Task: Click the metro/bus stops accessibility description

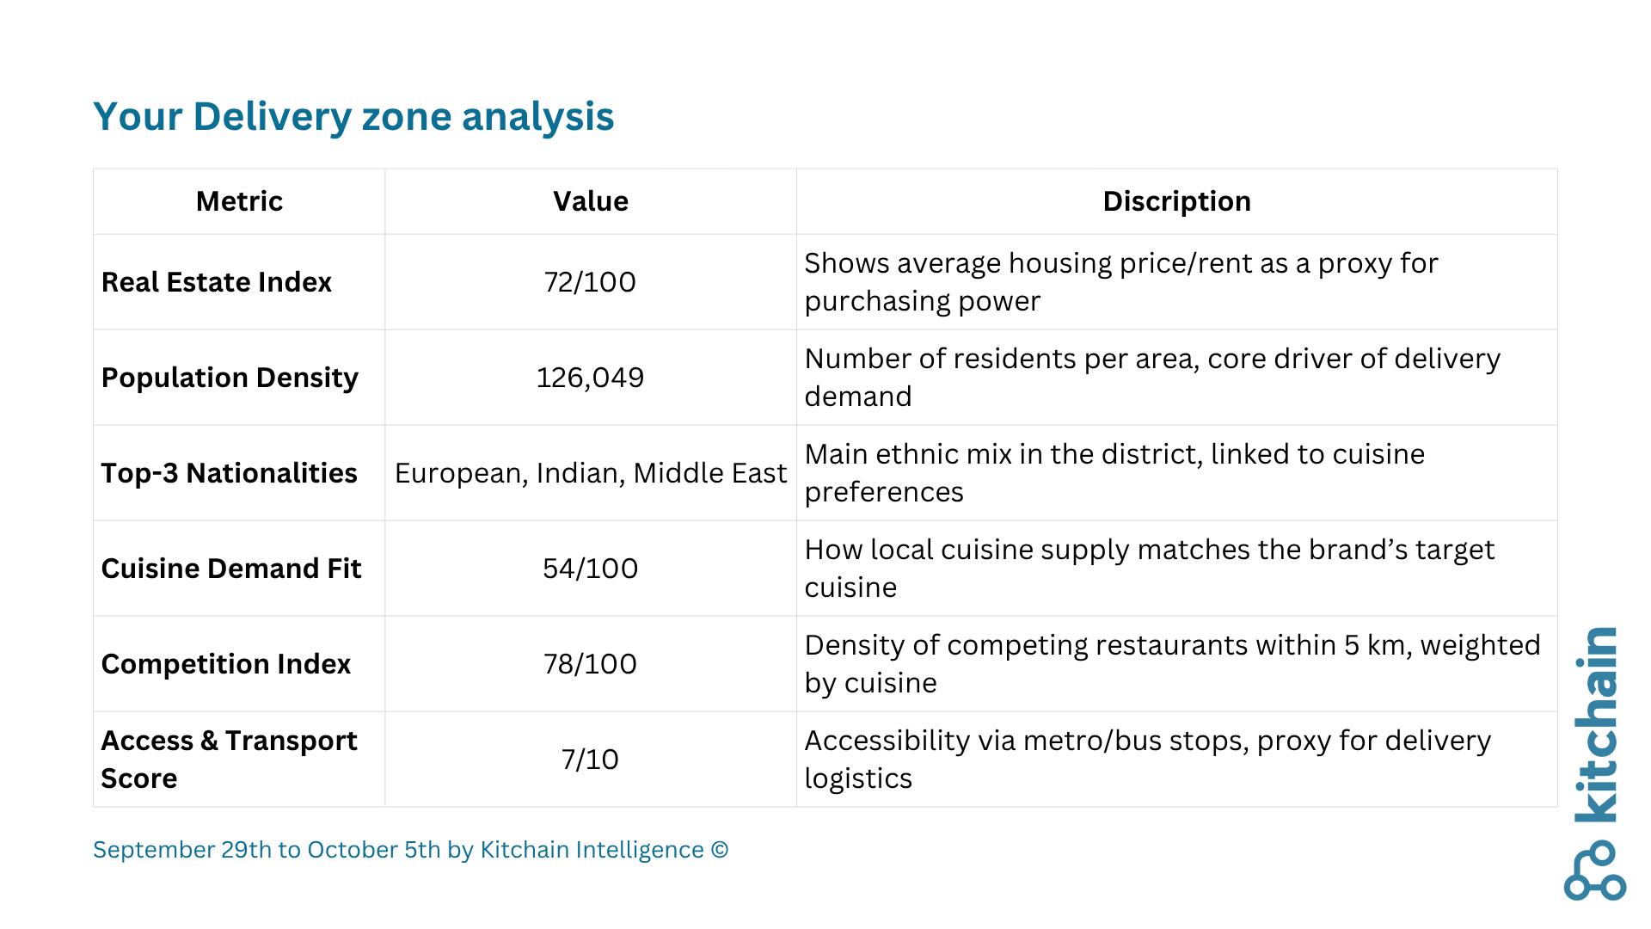Action: (1147, 760)
